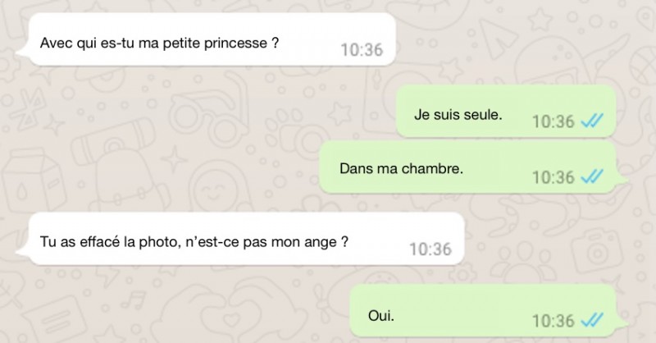Click the read receipt checkmarks on 'Je suis seule.'
Image resolution: width=656 pixels, height=343 pixels.
pos(592,121)
